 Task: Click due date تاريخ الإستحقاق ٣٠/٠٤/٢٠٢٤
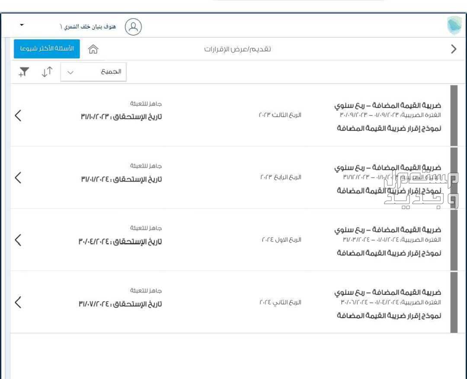pyautogui.click(x=120, y=242)
